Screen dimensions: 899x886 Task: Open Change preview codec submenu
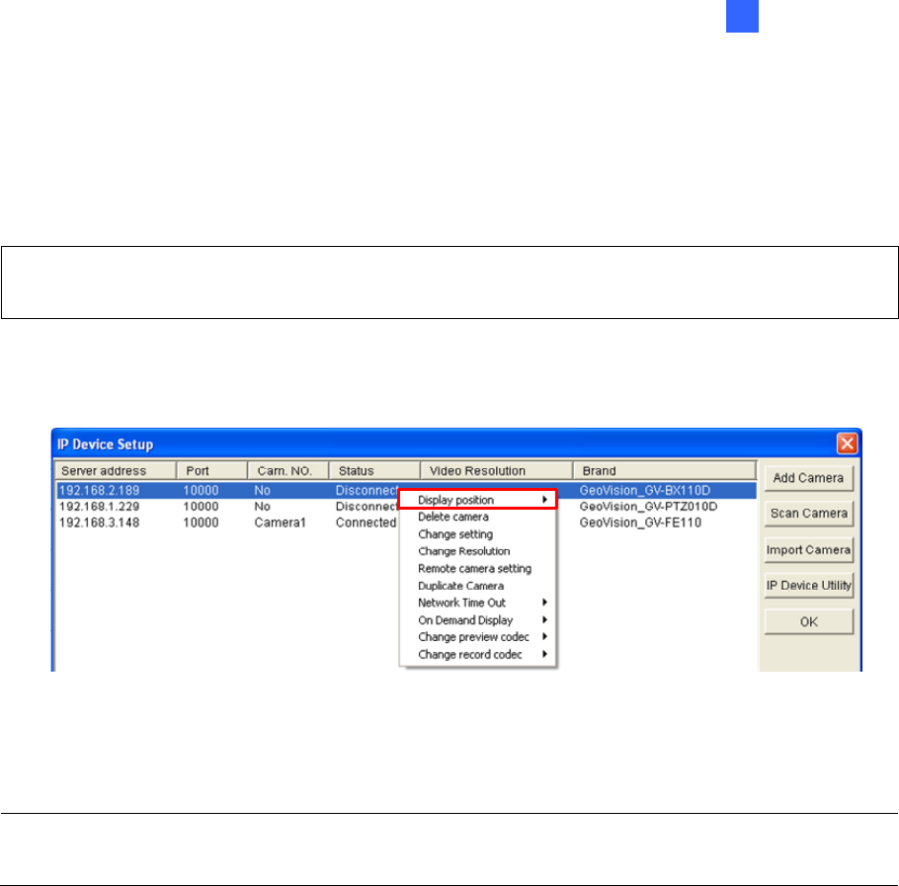tap(477, 637)
